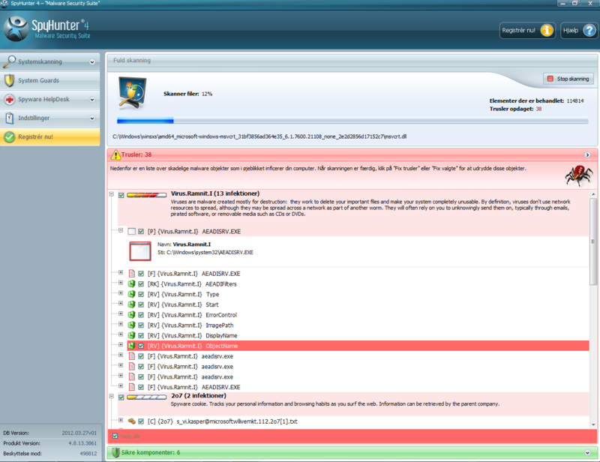Select the highlighted ObjectName row text

193,346
